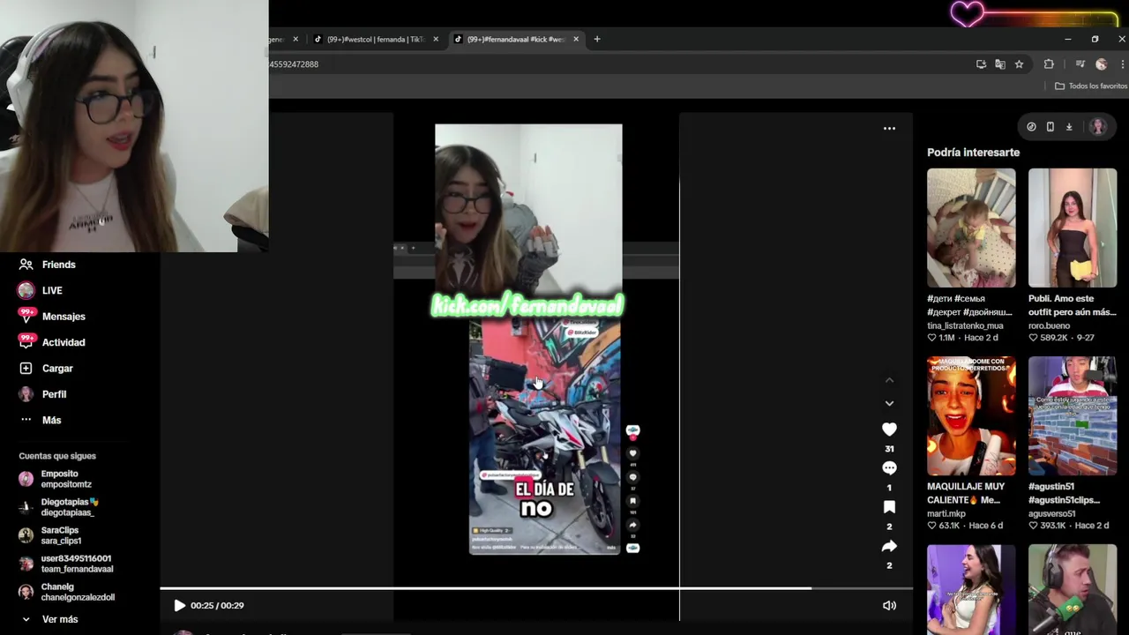The width and height of the screenshot is (1129, 635).
Task: Seek on the video progress bar
Action: coord(536,588)
